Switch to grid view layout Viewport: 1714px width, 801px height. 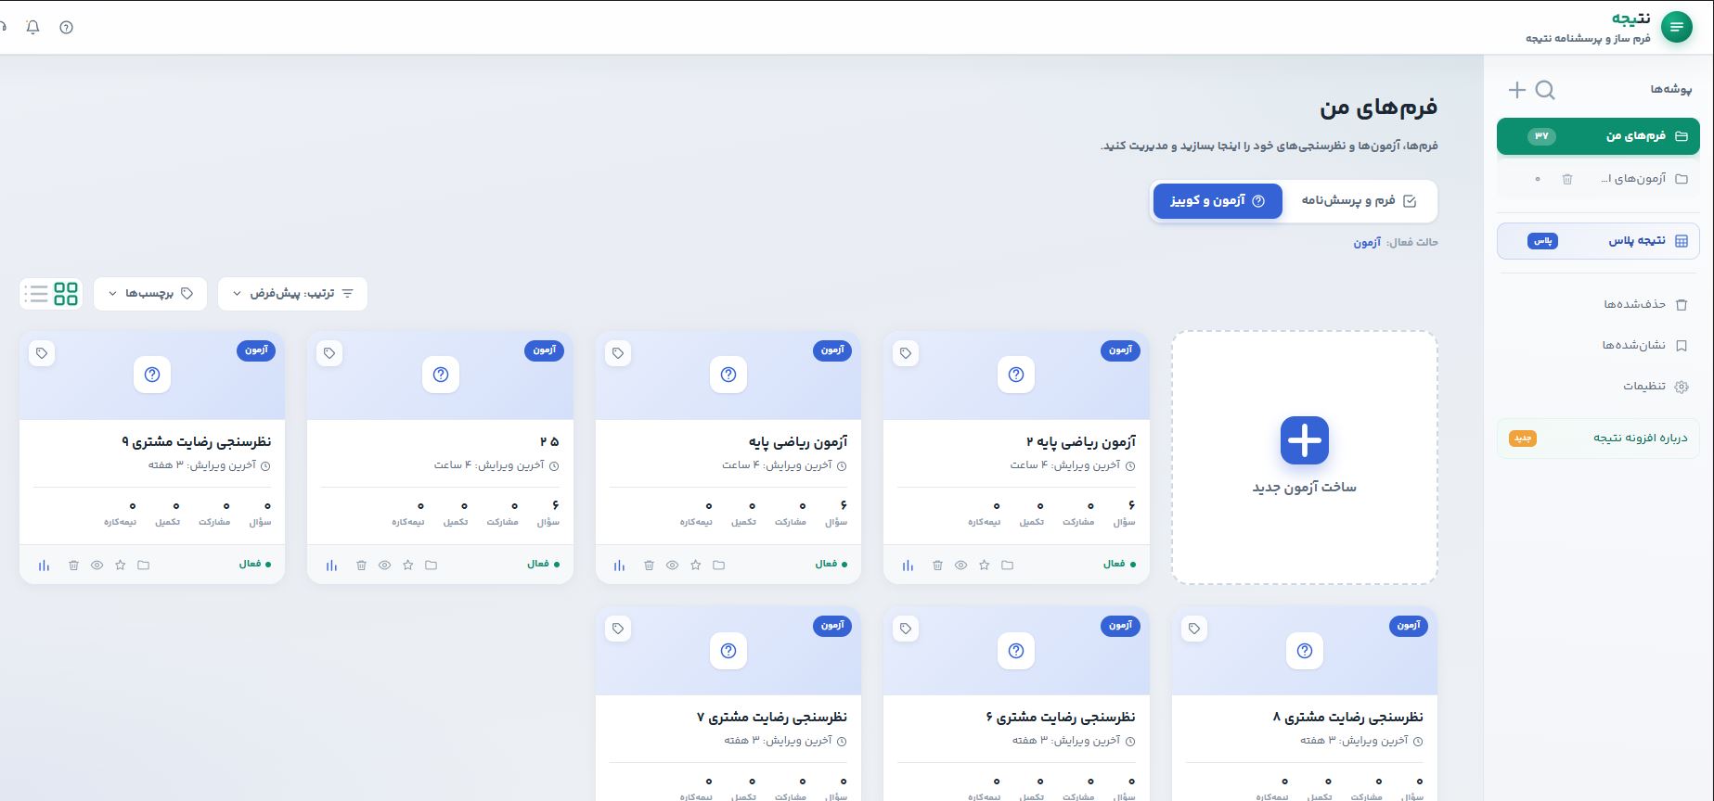66,294
